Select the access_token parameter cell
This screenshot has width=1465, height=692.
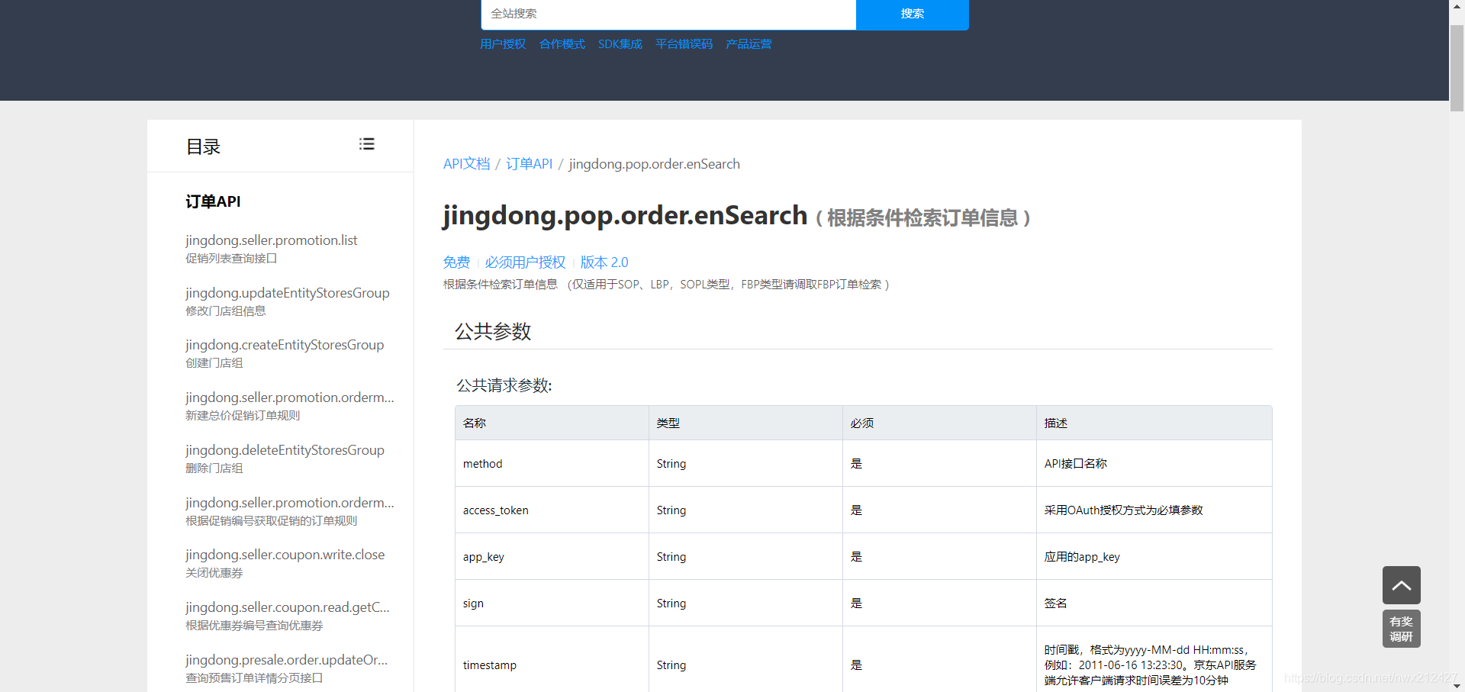[552, 510]
